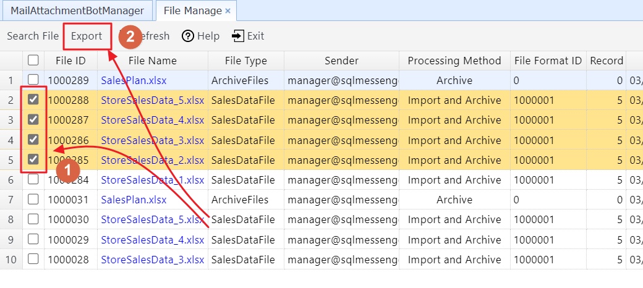Uncheck the StoreSalesData_5.xlsx row 2 checkbox

[33, 100]
